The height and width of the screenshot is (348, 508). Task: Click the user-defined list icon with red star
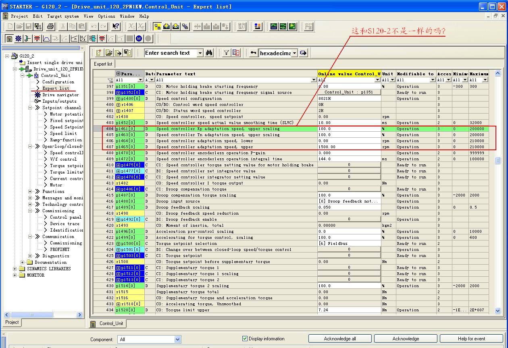(99, 53)
